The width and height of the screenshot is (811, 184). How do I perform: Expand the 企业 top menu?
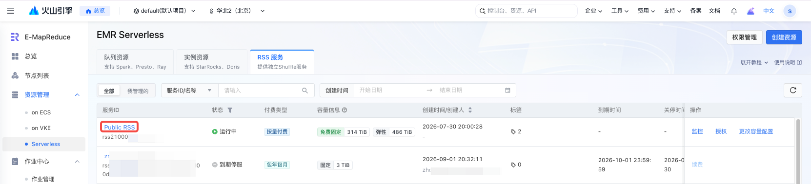coord(593,11)
